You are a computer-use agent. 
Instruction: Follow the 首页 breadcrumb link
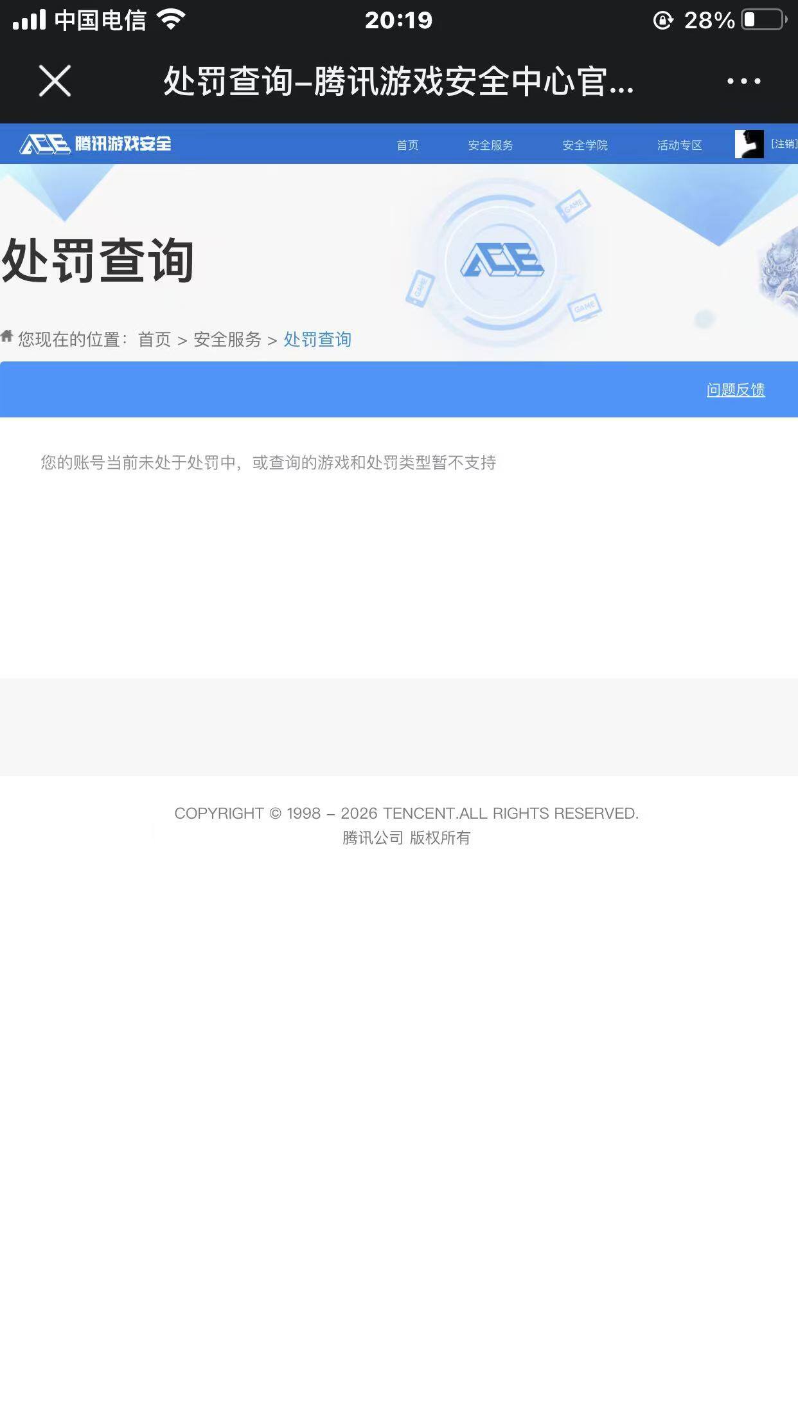(154, 339)
